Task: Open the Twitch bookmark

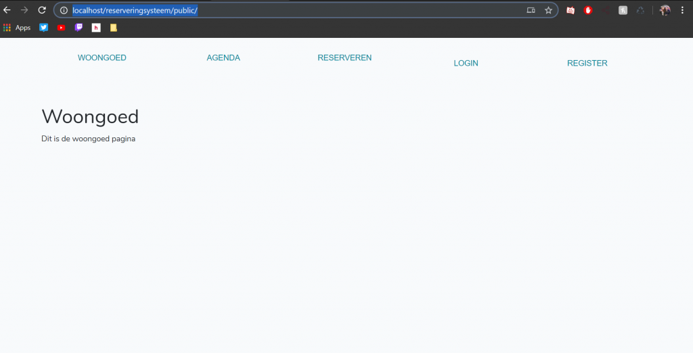Action: point(79,28)
